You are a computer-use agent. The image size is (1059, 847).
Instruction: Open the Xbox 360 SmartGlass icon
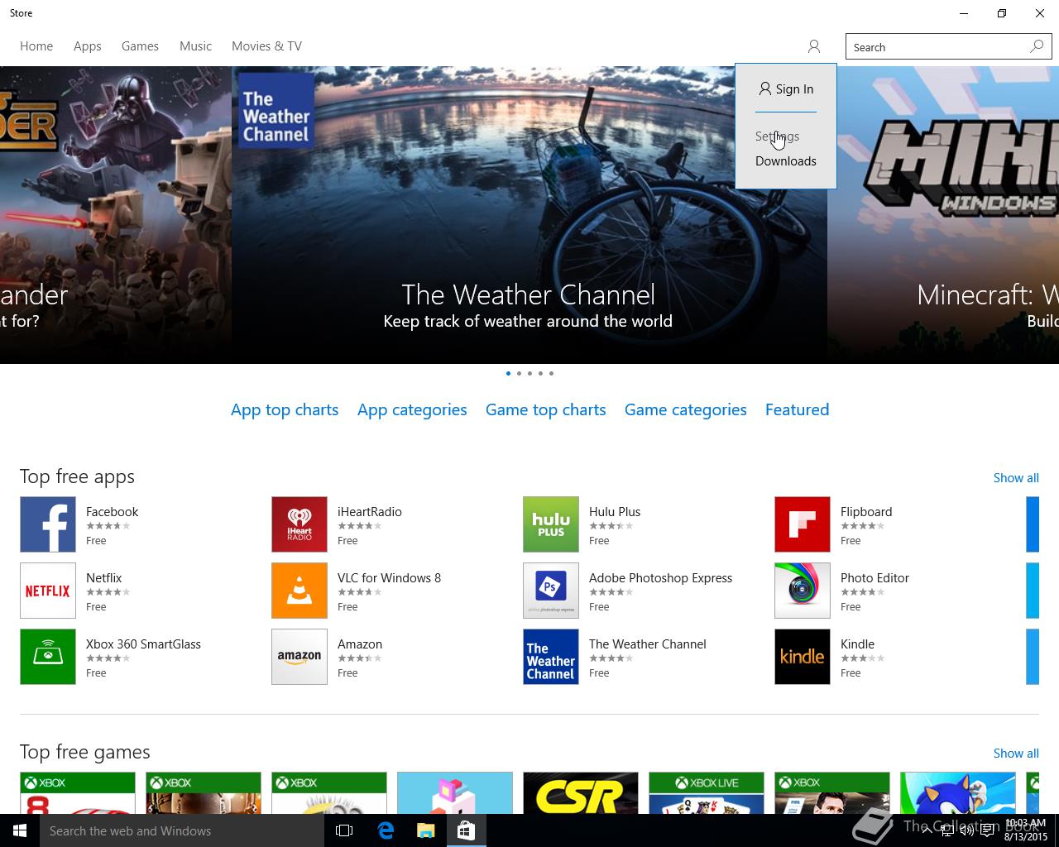pyautogui.click(x=48, y=657)
